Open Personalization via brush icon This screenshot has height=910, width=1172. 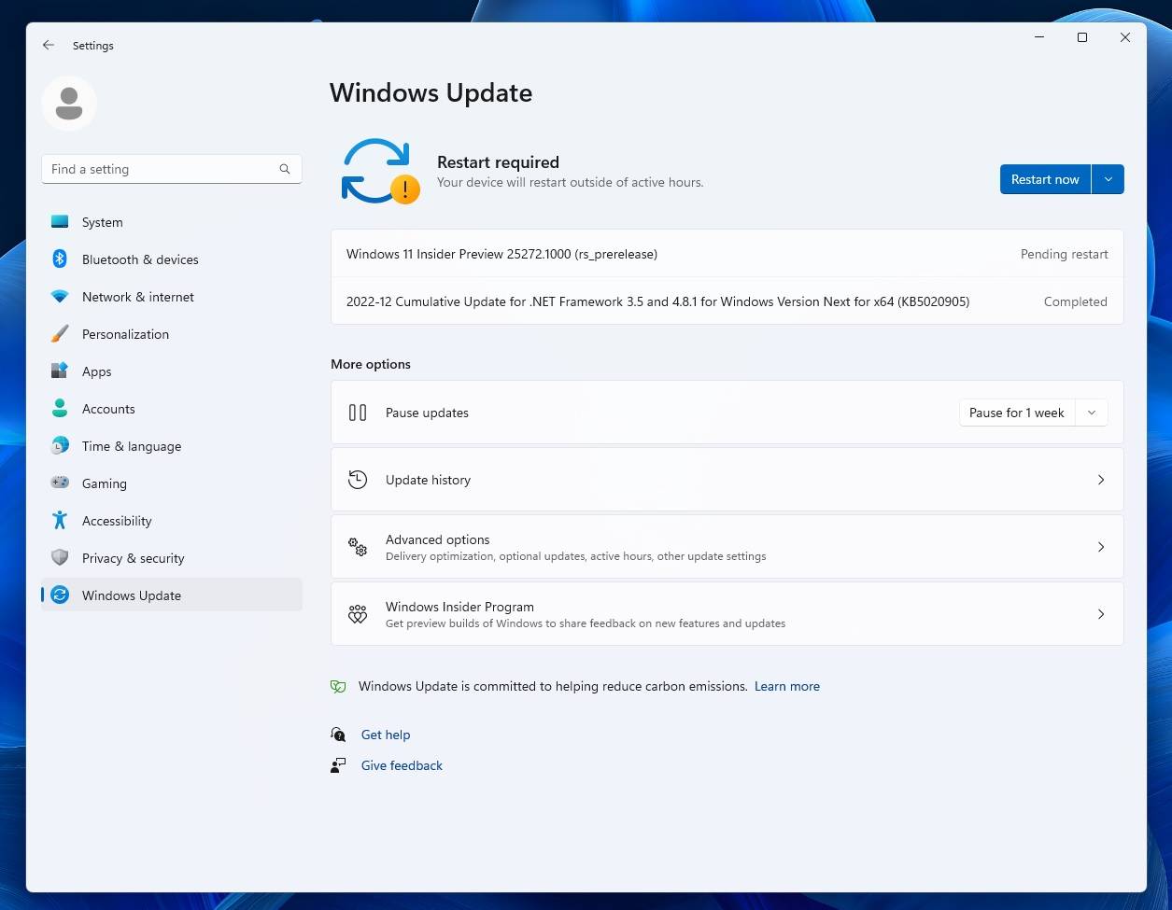[59, 334]
